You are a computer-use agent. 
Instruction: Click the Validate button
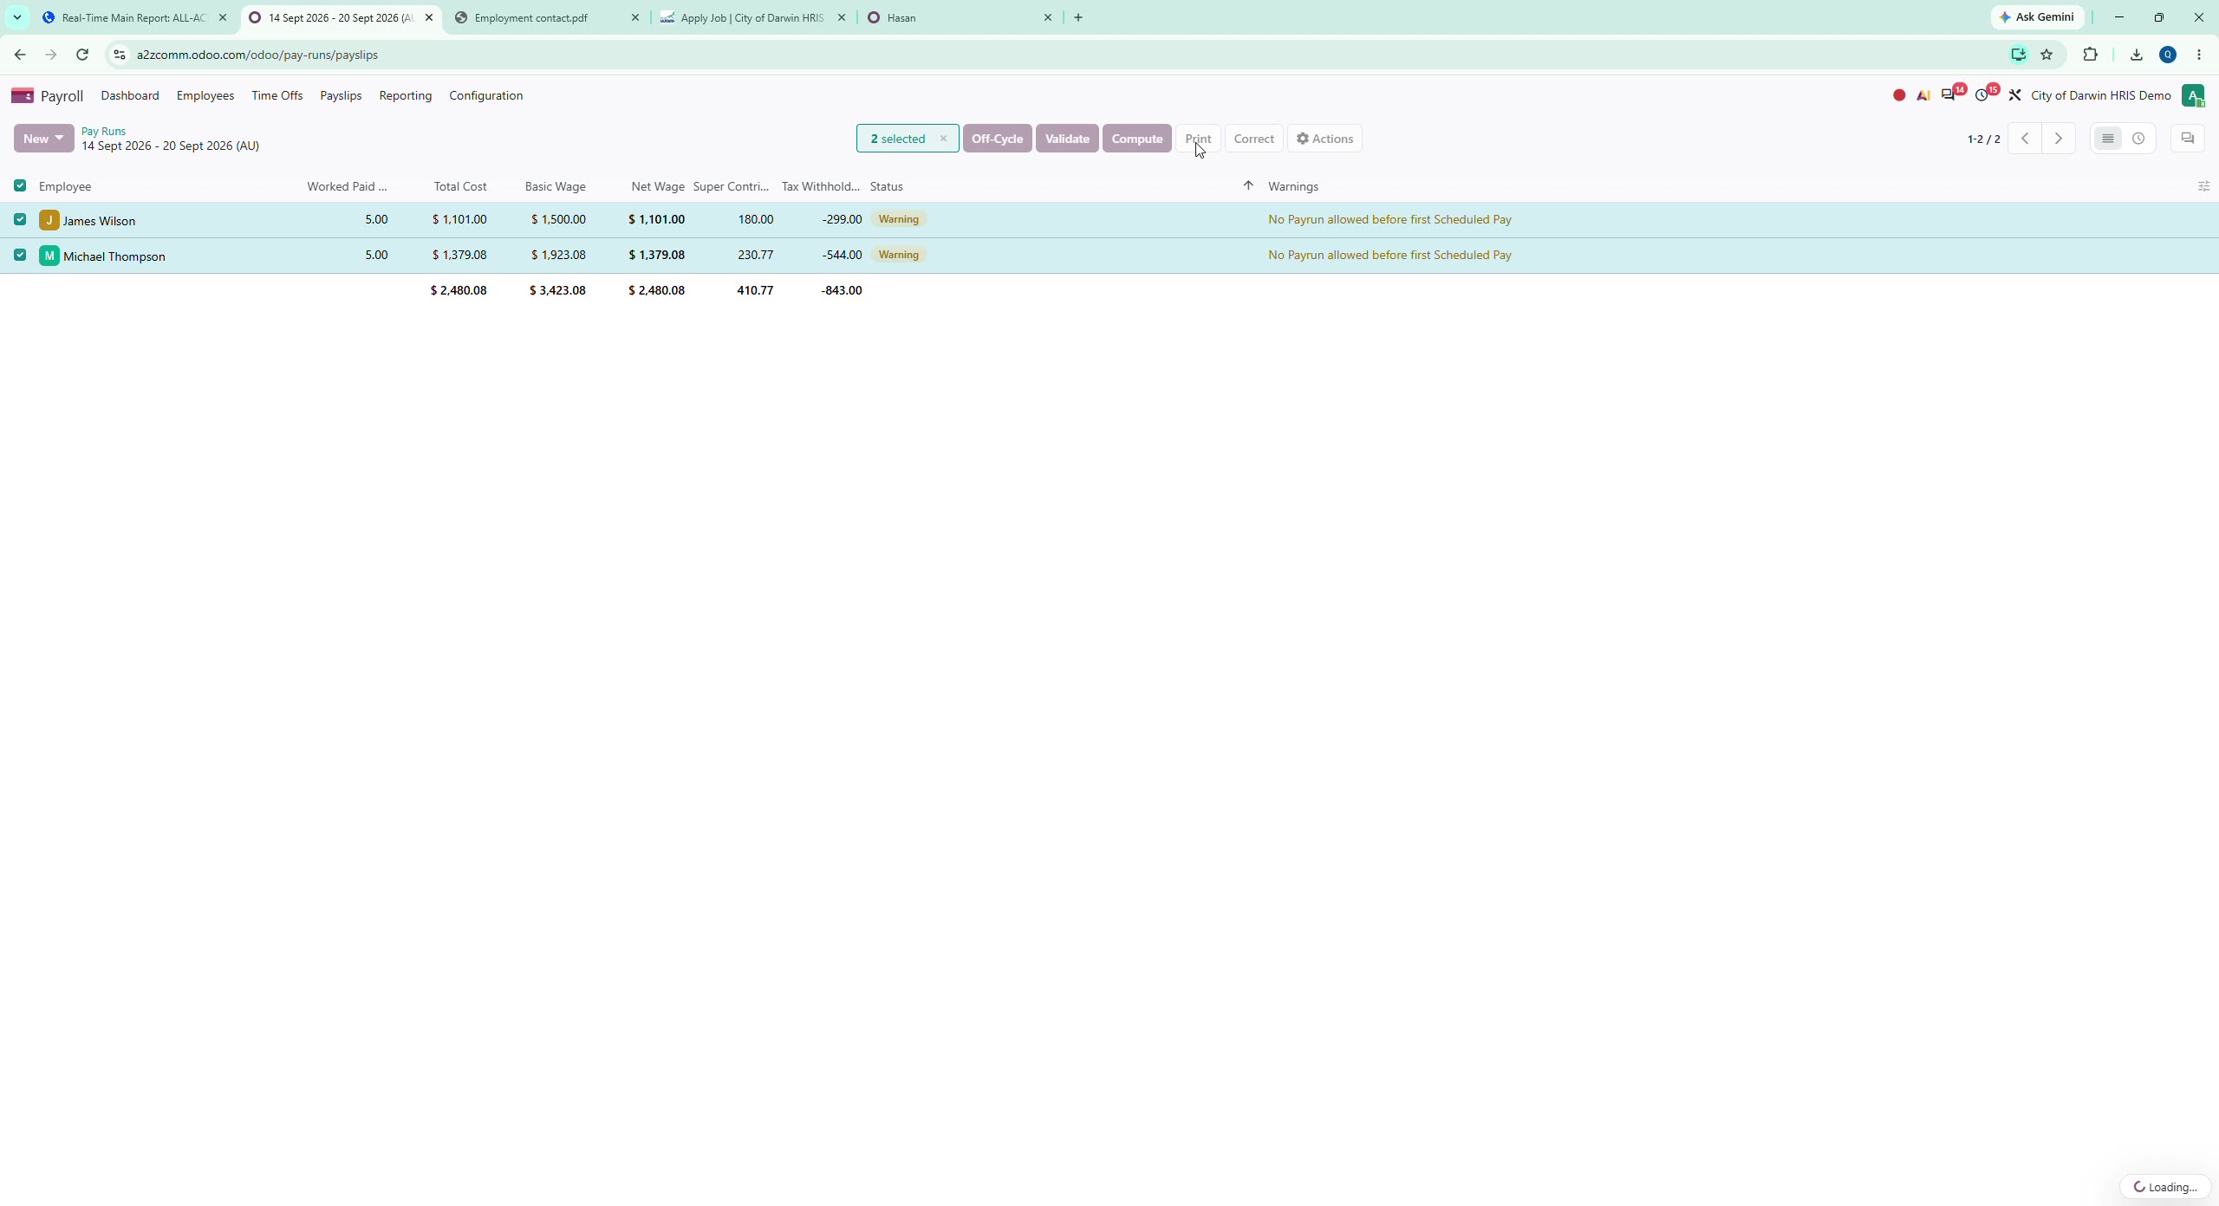(x=1067, y=139)
